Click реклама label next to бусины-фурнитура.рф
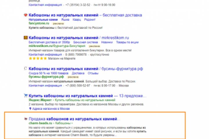 (x=73, y=77)
